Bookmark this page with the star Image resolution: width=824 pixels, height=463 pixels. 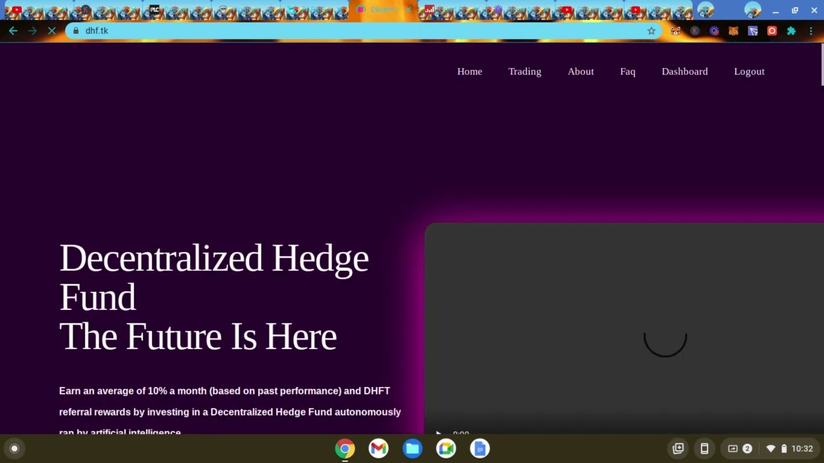coord(651,31)
